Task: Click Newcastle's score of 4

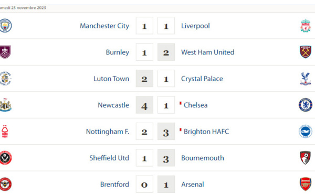Action: click(144, 105)
